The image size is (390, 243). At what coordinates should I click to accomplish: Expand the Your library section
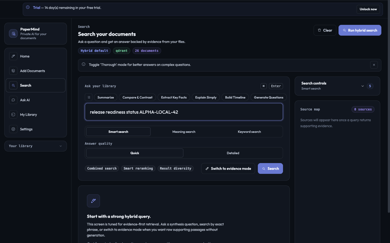tap(36, 146)
